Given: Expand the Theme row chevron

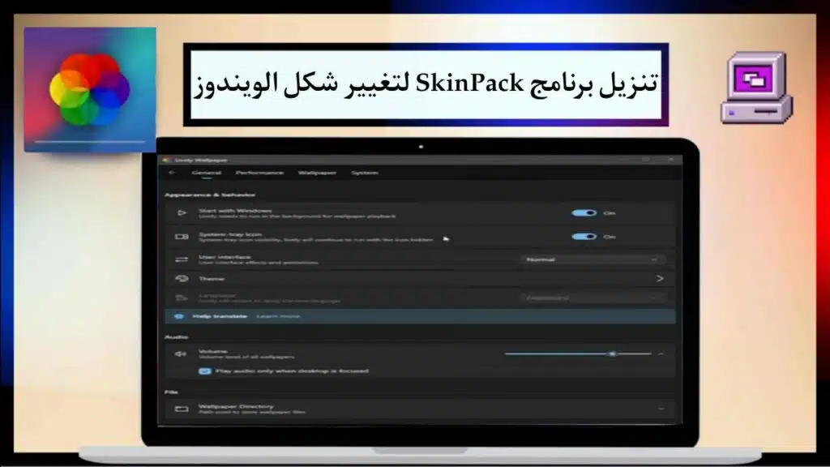Looking at the screenshot, I should [x=660, y=279].
